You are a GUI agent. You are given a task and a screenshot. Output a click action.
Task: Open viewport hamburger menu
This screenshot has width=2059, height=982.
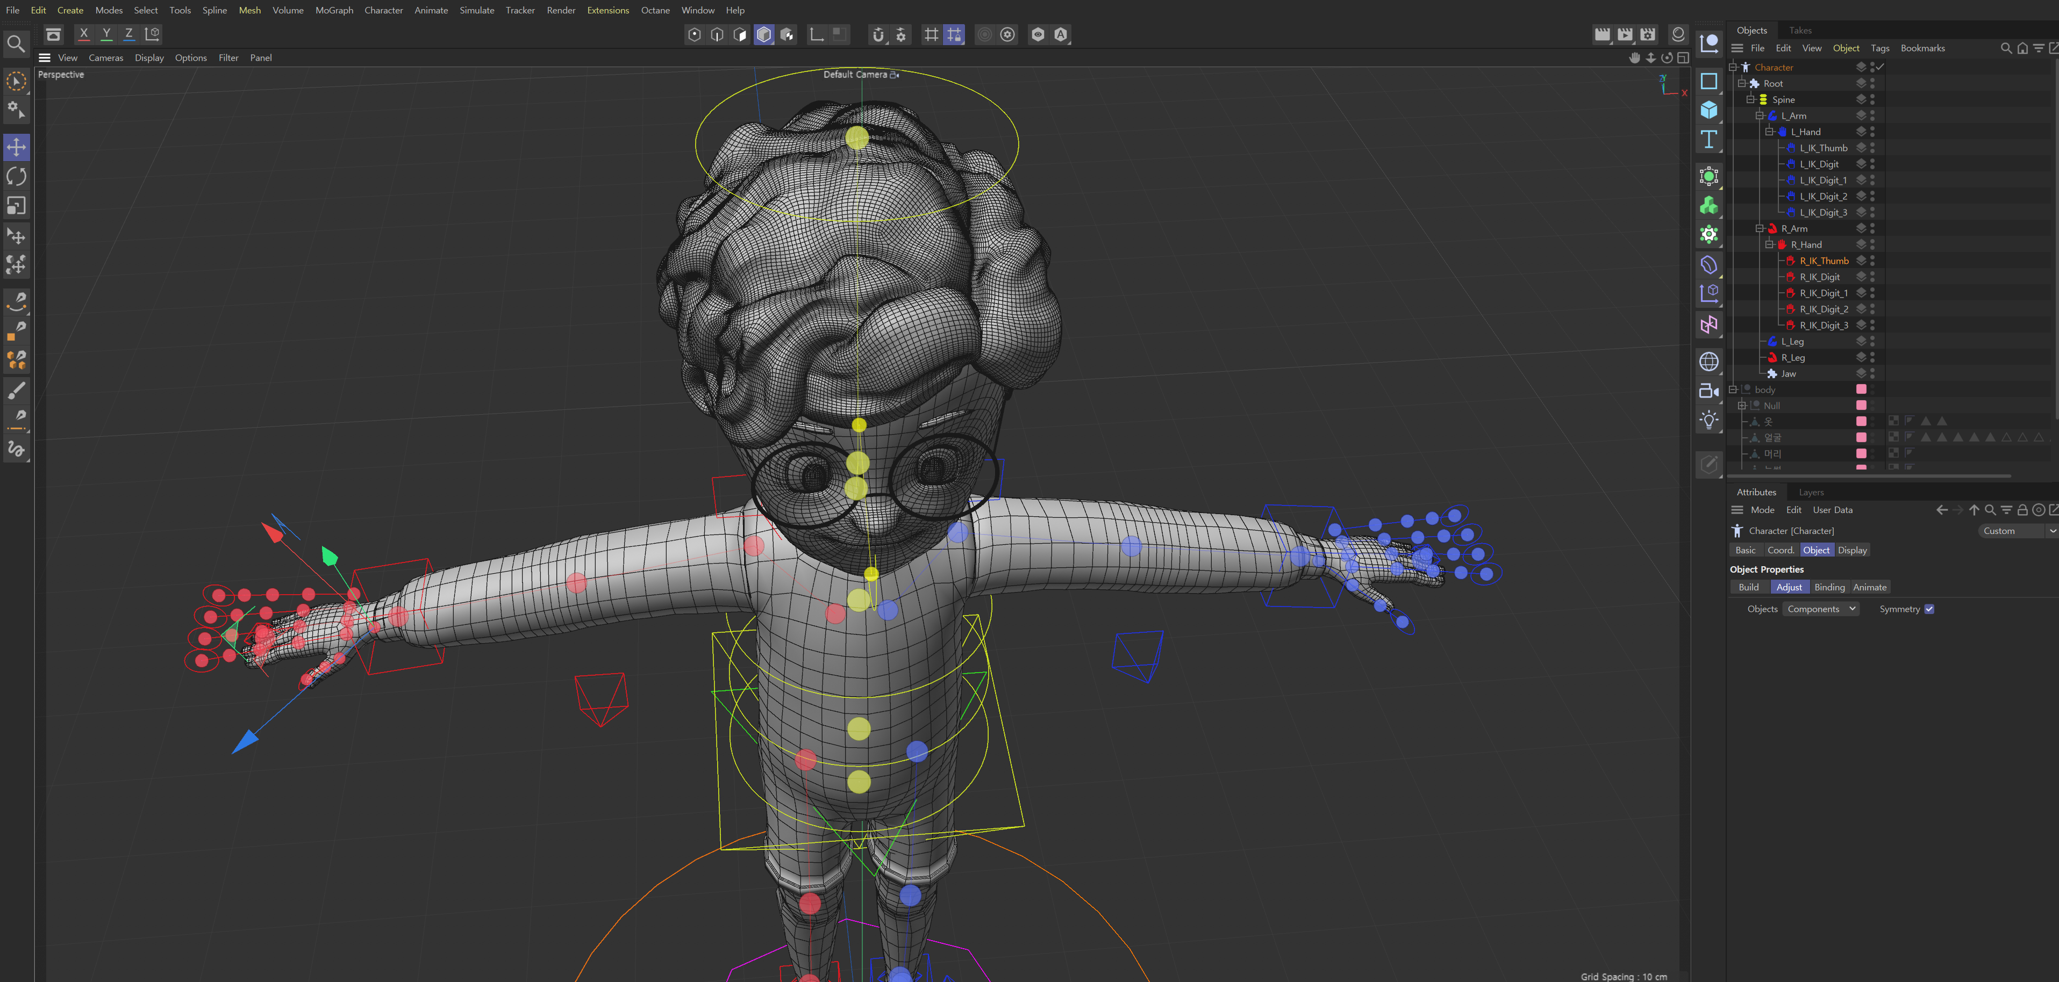(x=45, y=57)
